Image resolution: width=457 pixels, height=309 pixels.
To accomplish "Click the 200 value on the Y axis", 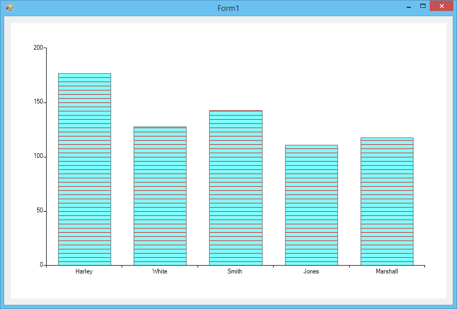I will pos(38,48).
